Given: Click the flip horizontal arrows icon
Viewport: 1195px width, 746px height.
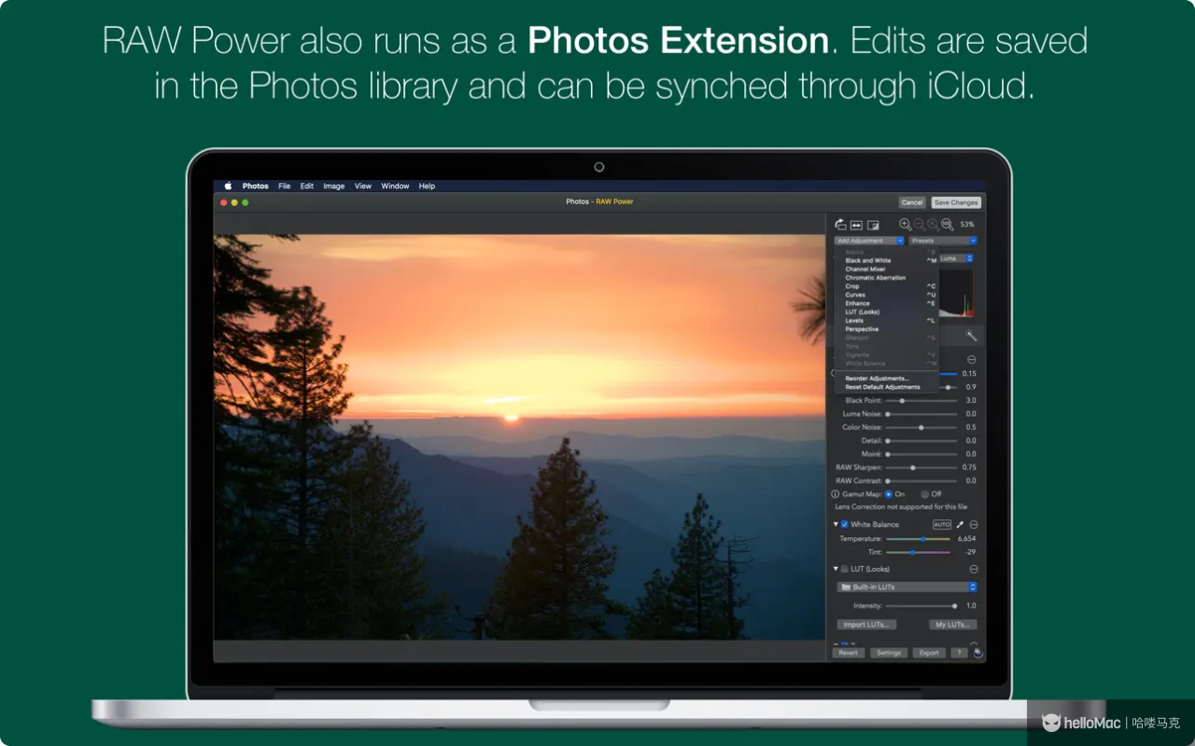Looking at the screenshot, I should point(856,225).
